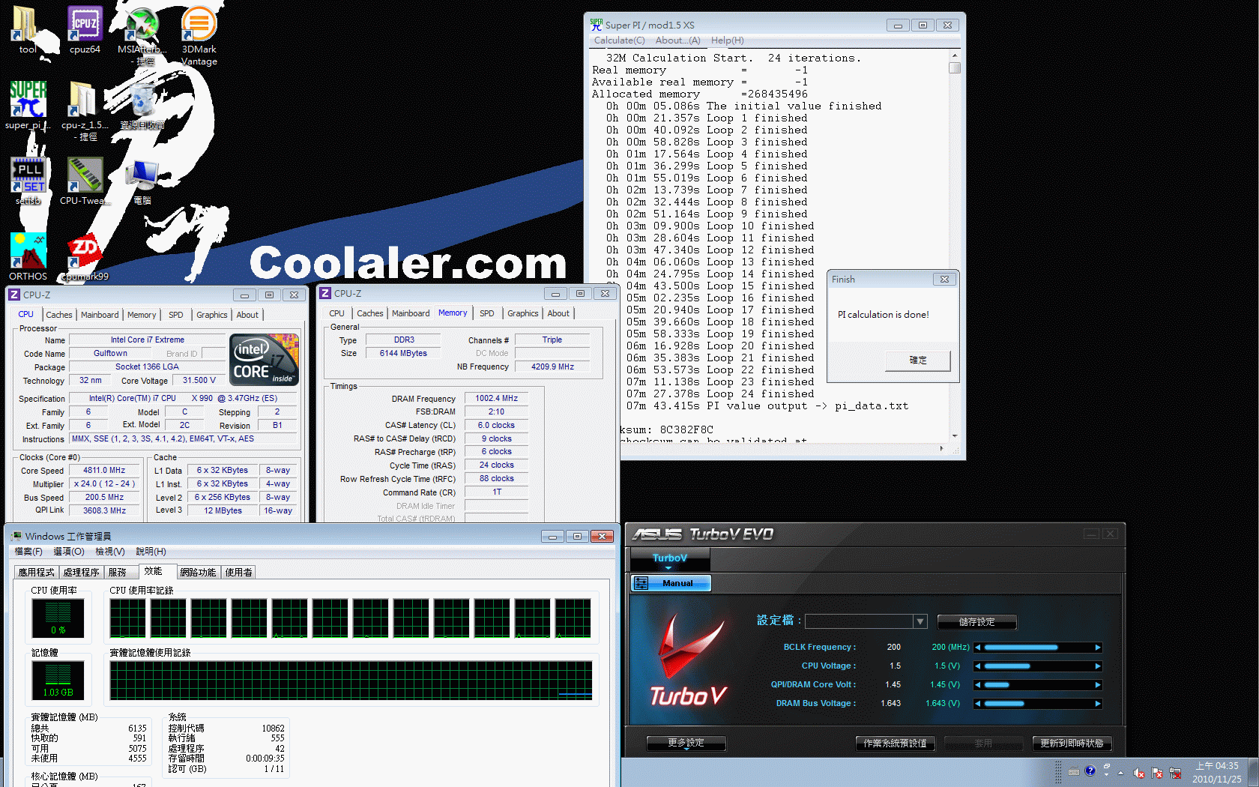
Task: Open CPU-Tweaker desktop shortcut
Action: coord(85,181)
